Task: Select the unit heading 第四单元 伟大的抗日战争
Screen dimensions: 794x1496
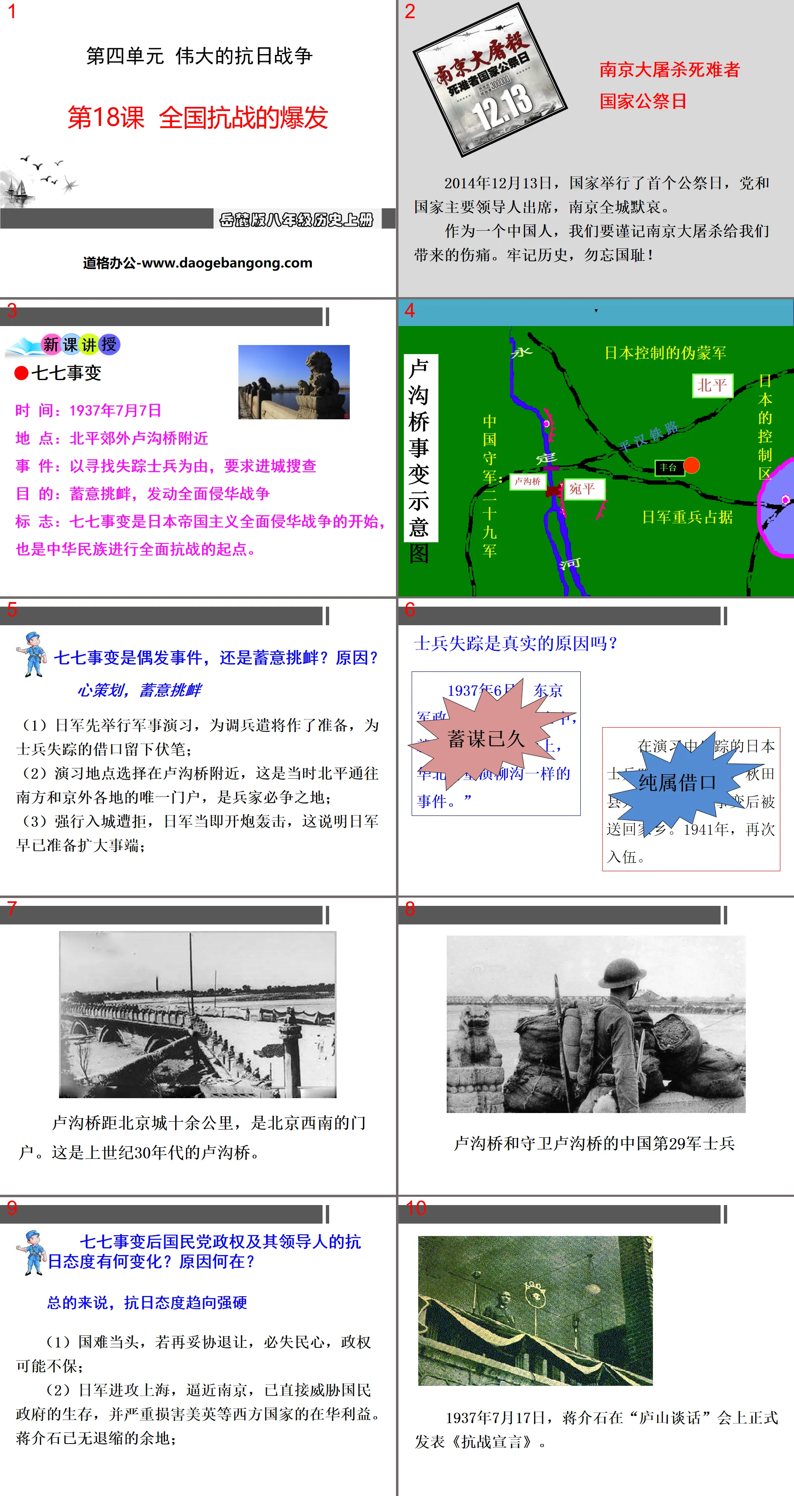Action: pos(199,56)
